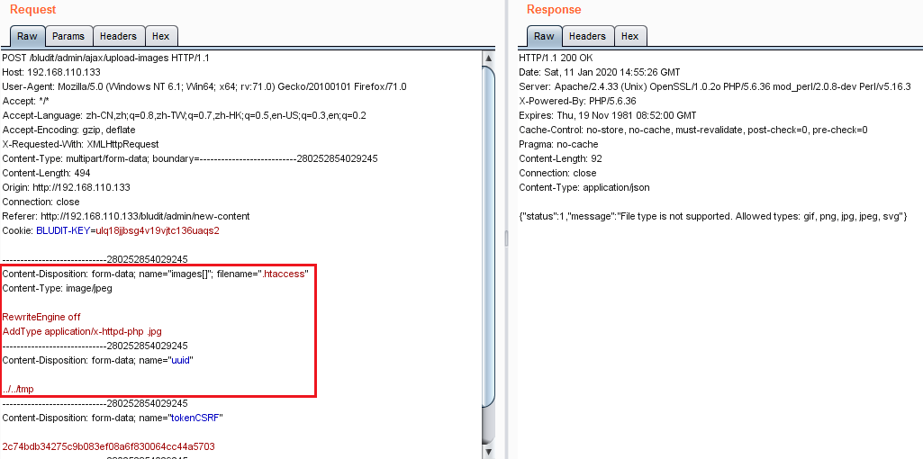Click the Accept: */* header line
923x459 pixels.
click(26, 101)
